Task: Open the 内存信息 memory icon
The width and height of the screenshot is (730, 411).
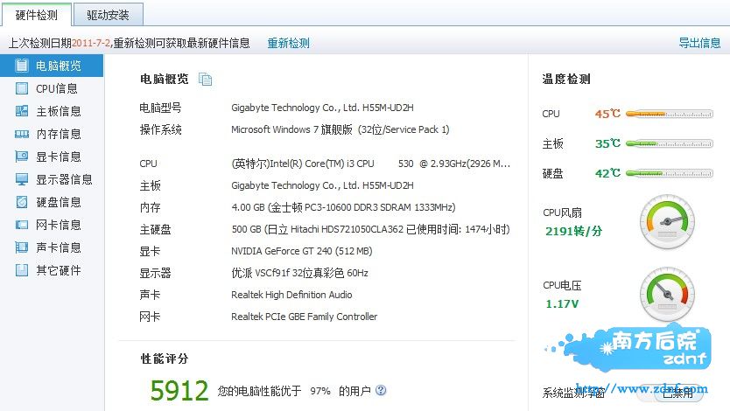Action: point(21,134)
